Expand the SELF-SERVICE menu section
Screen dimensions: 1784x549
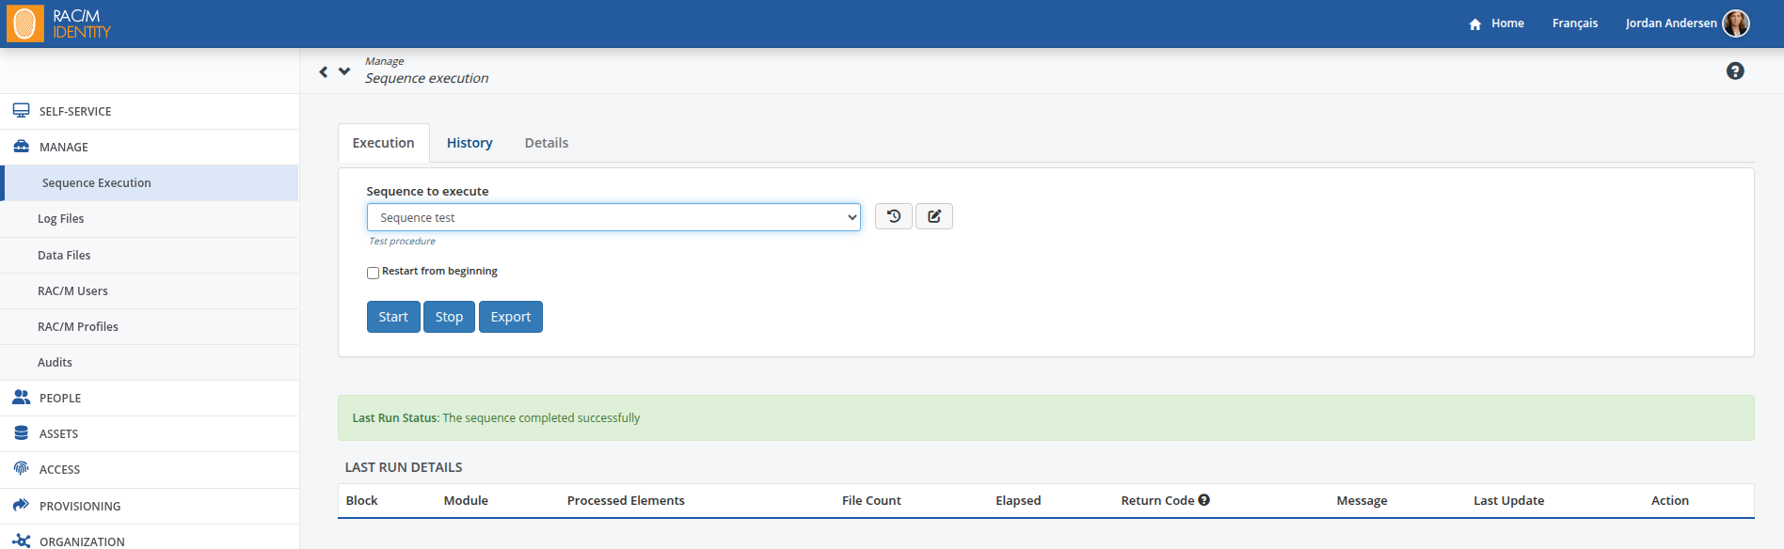click(x=150, y=111)
